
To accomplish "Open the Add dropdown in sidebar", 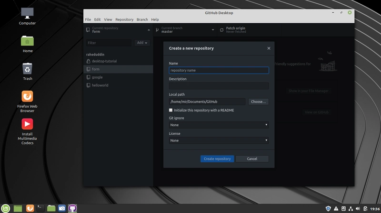I will (x=142, y=43).
